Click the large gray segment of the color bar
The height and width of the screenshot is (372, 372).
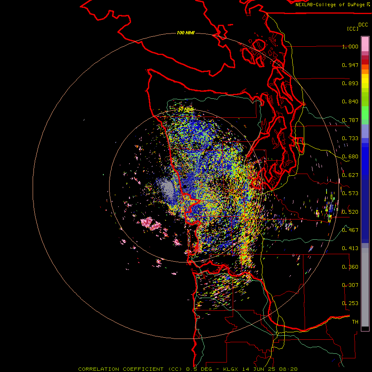click(x=365, y=287)
